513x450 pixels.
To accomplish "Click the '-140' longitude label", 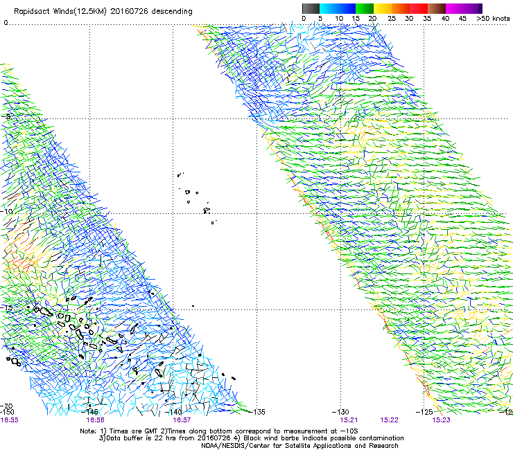I will (175, 412).
